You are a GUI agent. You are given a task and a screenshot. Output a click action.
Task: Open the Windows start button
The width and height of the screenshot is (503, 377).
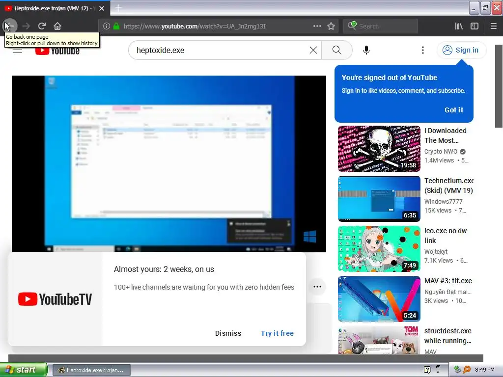click(23, 370)
